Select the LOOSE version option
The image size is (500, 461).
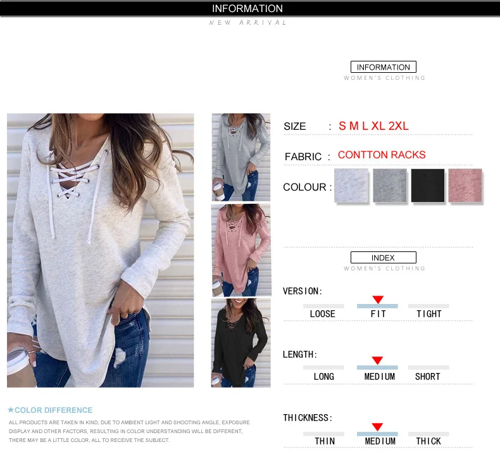(x=323, y=314)
